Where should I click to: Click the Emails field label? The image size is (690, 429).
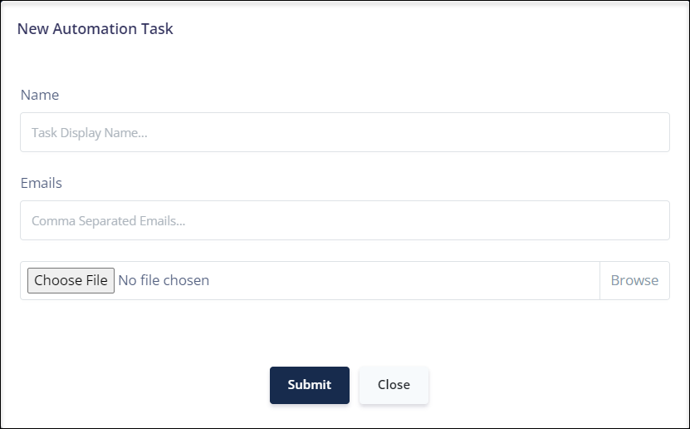point(42,183)
